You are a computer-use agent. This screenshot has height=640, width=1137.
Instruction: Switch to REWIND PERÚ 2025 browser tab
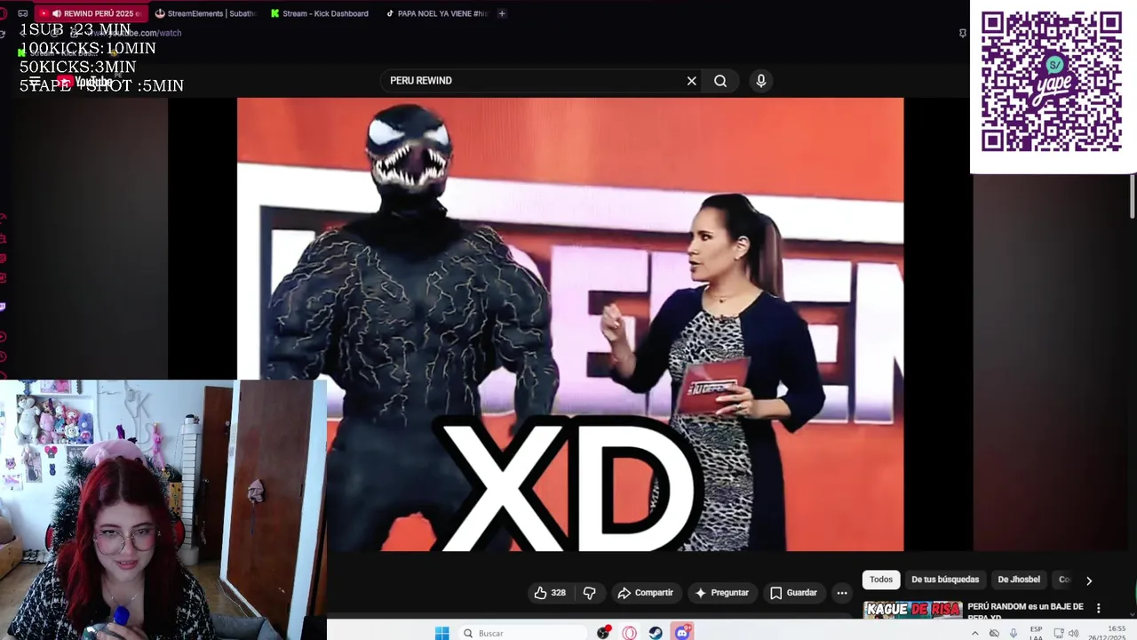click(x=91, y=13)
